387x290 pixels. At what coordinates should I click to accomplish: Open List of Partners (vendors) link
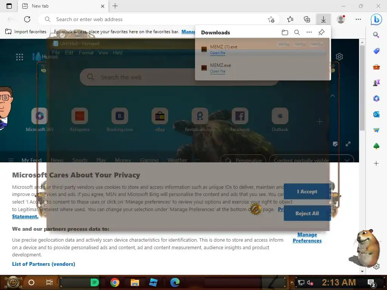pyautogui.click(x=43, y=264)
